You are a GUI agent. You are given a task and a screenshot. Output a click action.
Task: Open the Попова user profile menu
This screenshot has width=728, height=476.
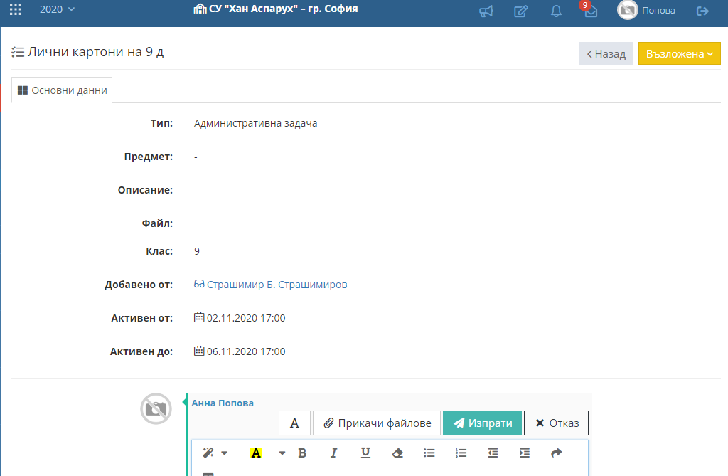click(x=647, y=11)
